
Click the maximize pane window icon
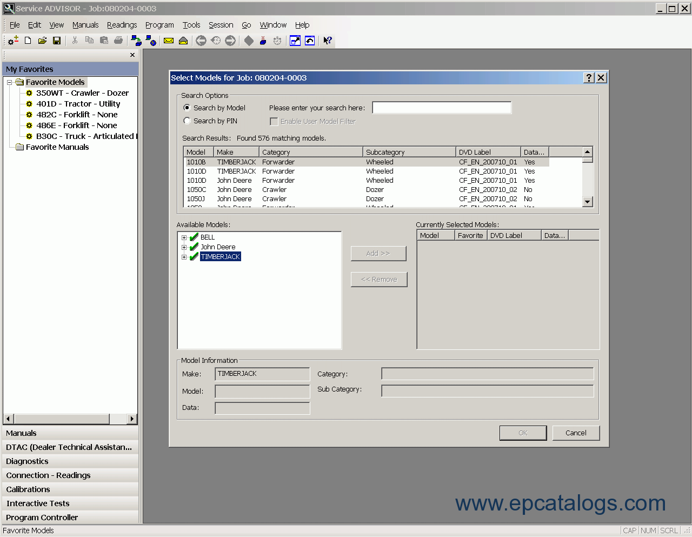pyautogui.click(x=295, y=41)
